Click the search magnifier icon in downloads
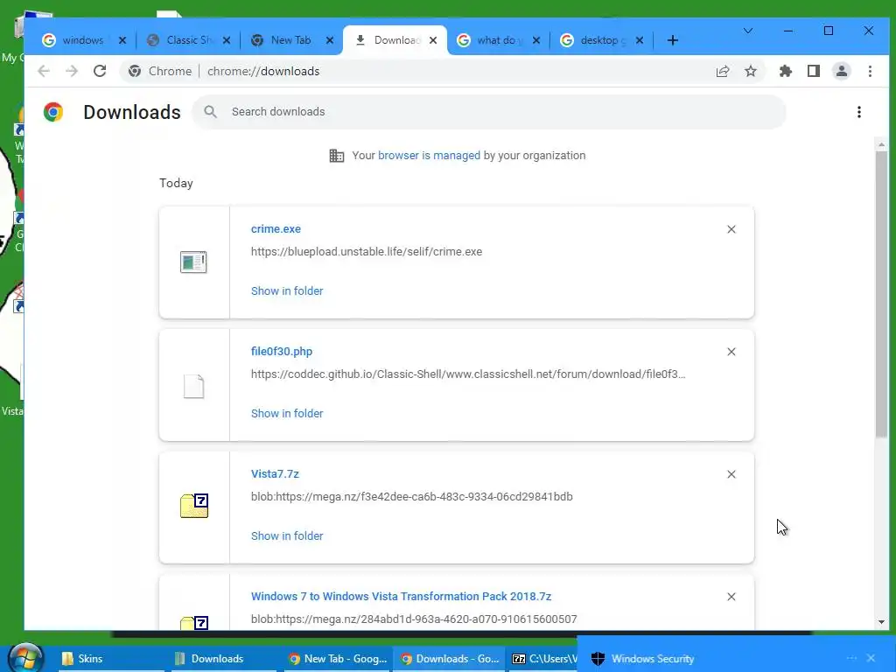Viewport: 896px width, 672px height. pyautogui.click(x=210, y=112)
